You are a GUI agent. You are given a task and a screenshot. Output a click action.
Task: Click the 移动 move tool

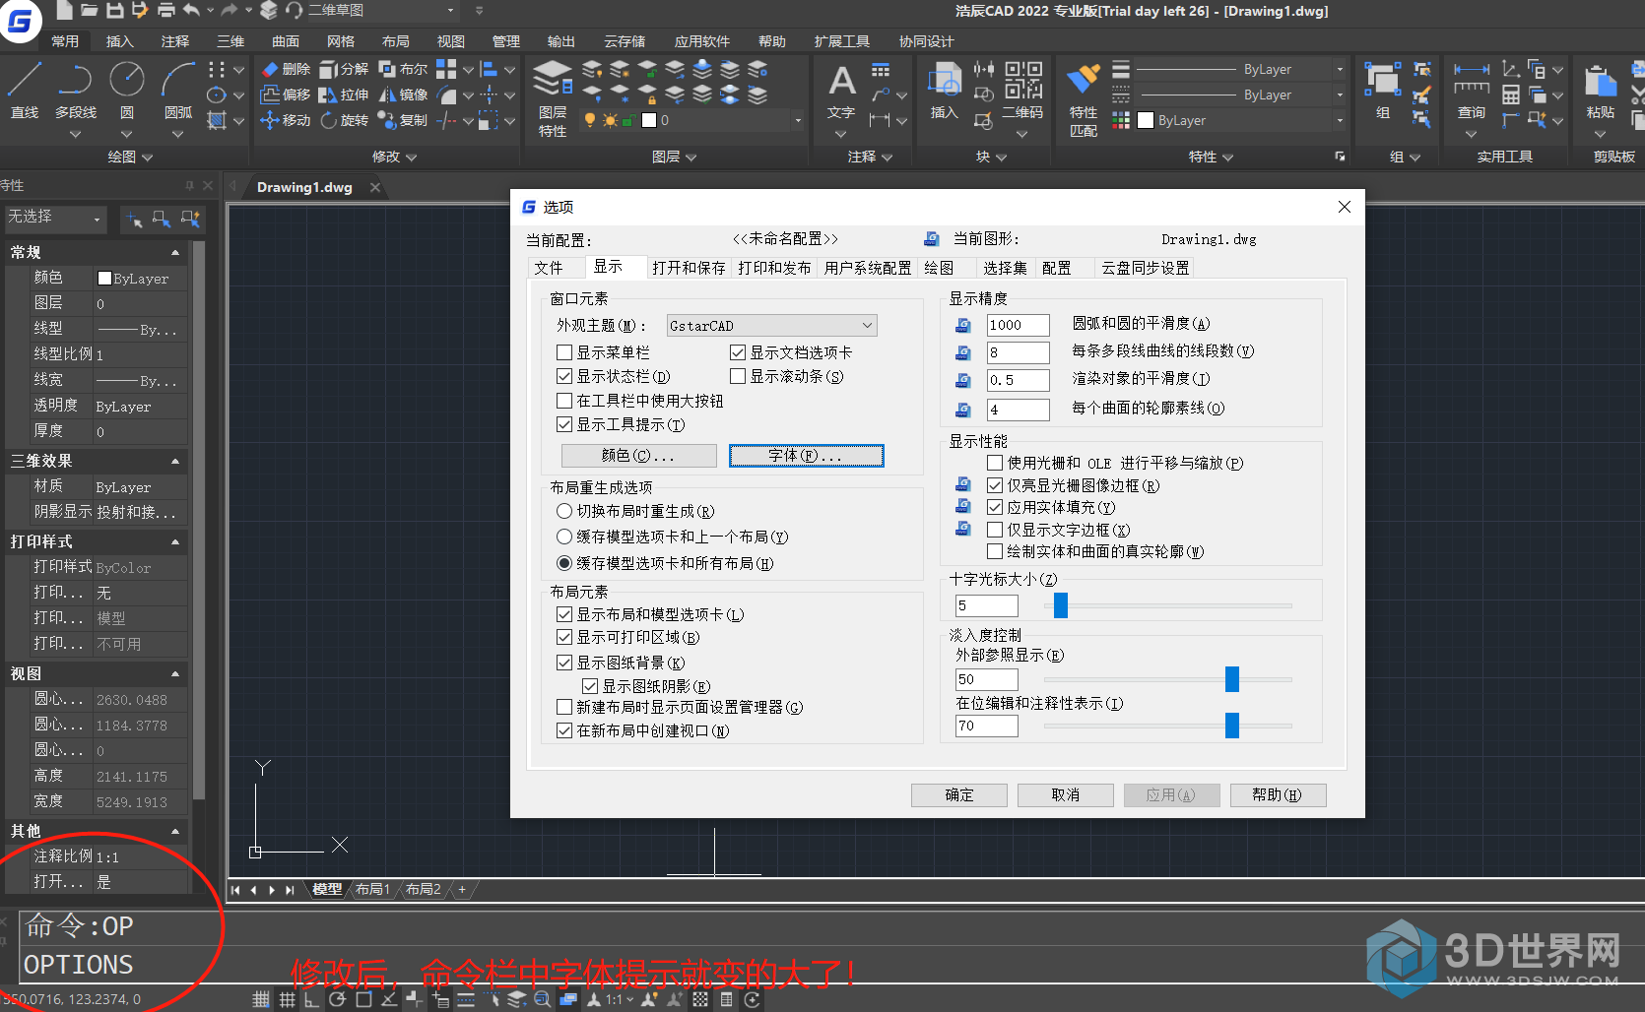pyautogui.click(x=286, y=120)
